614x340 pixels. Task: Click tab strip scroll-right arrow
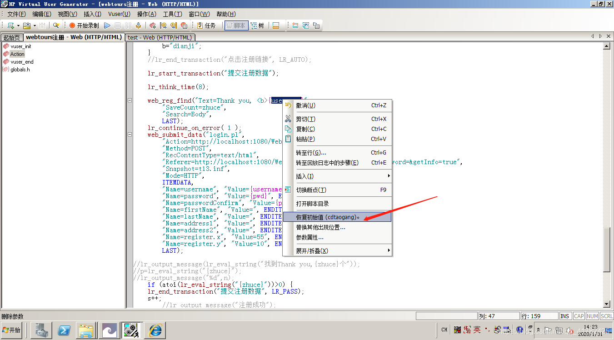(x=601, y=36)
